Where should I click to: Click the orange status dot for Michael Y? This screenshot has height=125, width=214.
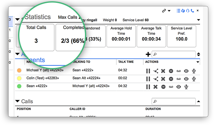pyautogui.click(x=19, y=70)
